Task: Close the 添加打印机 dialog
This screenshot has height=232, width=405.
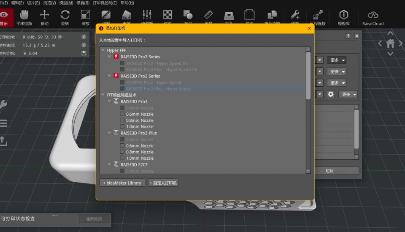Action: click(x=309, y=28)
